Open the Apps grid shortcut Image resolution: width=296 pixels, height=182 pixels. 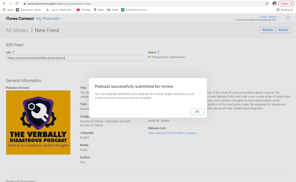tap(8, 10)
